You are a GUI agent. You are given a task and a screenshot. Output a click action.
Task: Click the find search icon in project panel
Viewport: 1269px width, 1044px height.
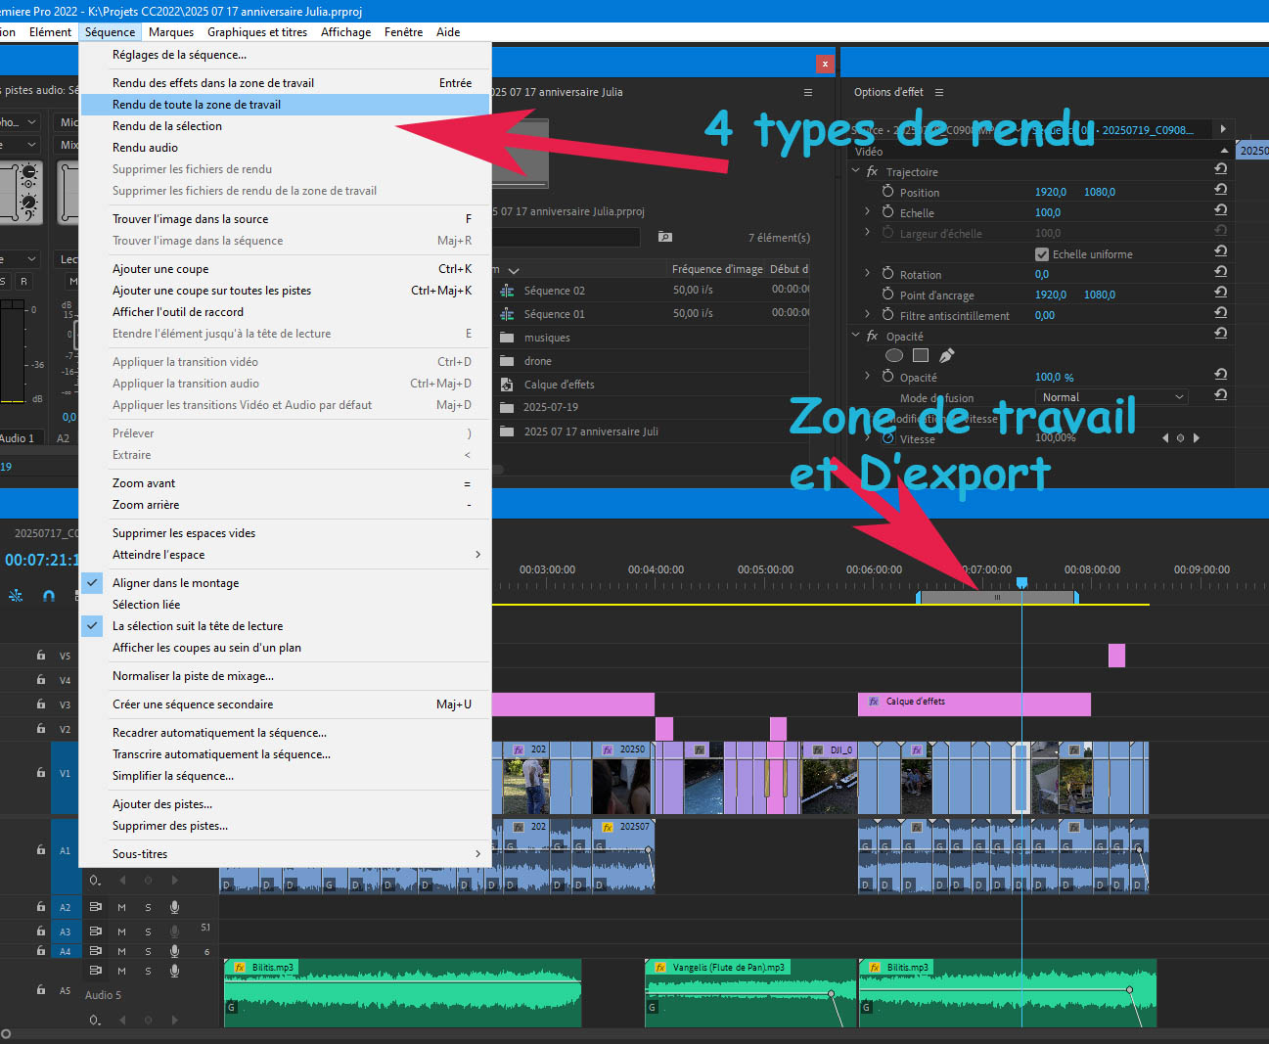point(665,237)
